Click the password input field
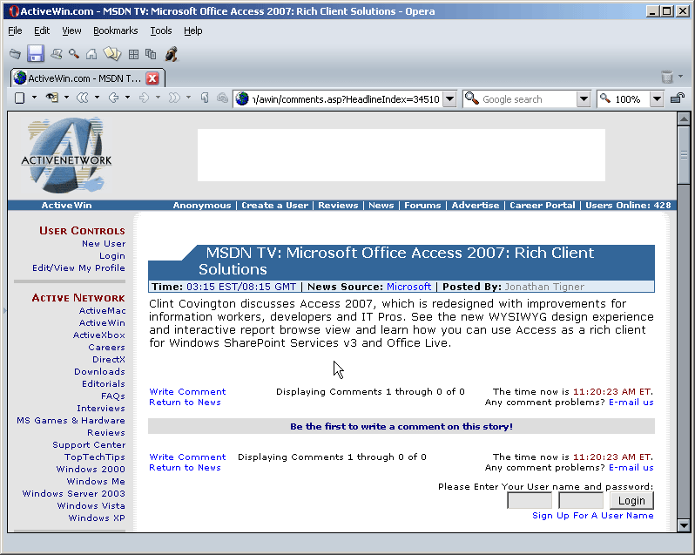This screenshot has width=695, height=555. (581, 501)
